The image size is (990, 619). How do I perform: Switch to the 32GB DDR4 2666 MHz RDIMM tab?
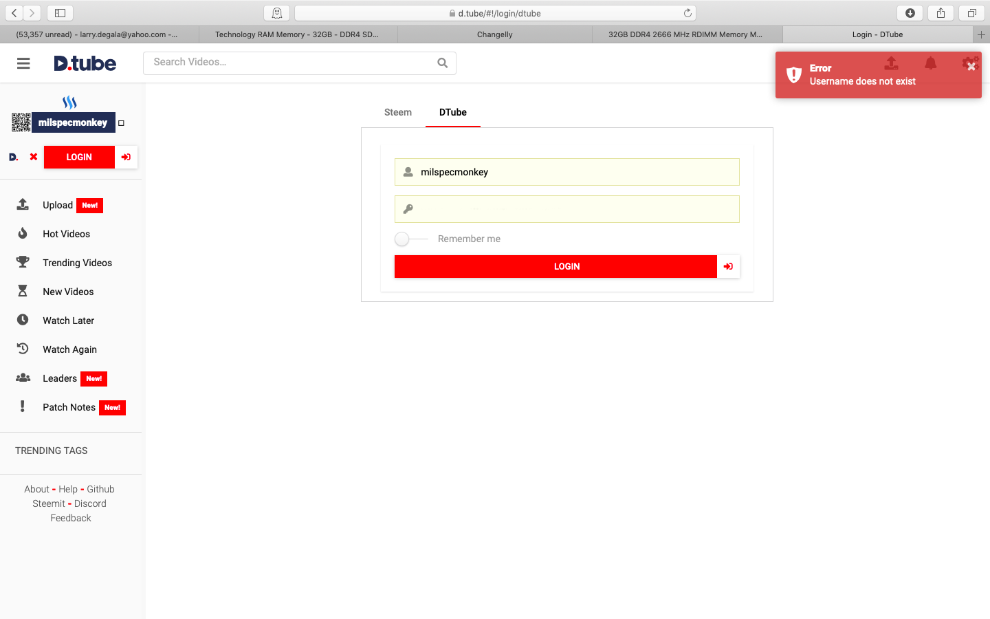[687, 34]
